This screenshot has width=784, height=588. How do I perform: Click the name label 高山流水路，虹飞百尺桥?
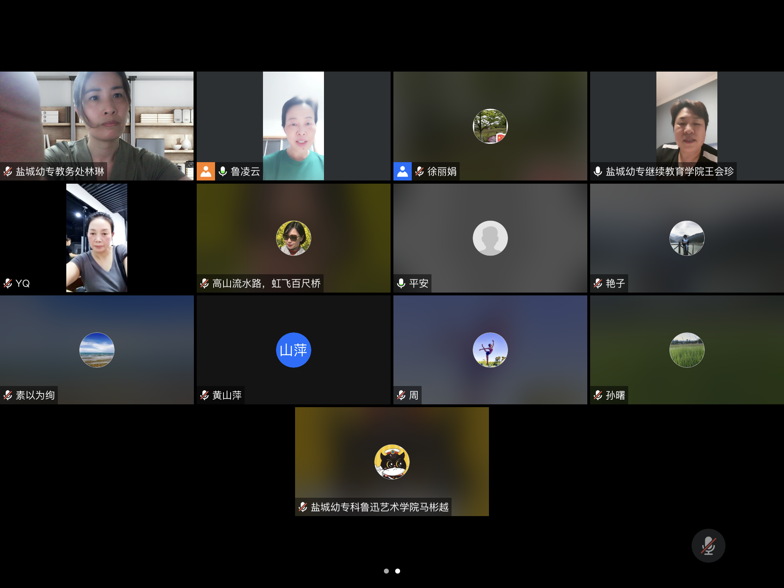coord(266,283)
